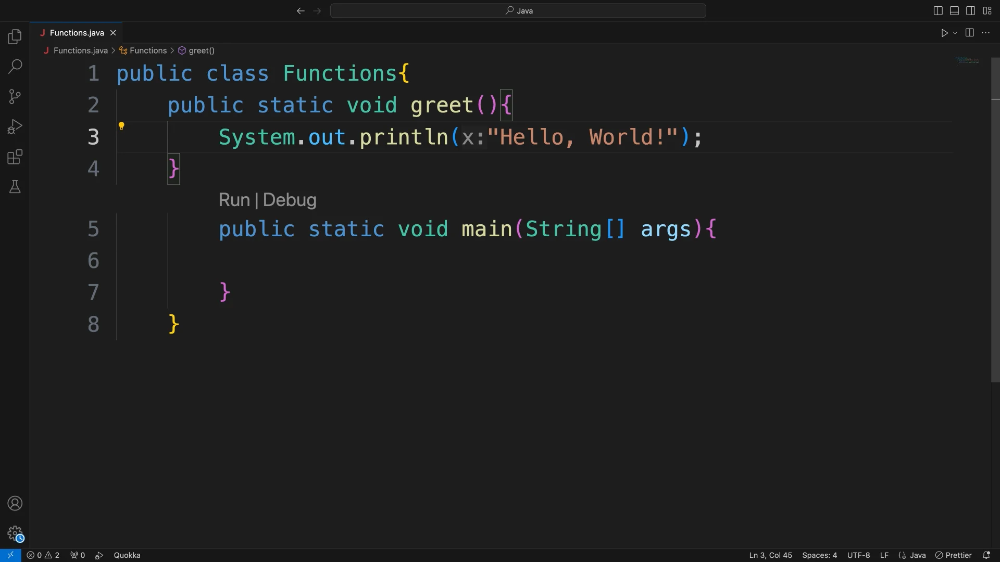
Task: Click the Run code lens link
Action: (x=234, y=200)
